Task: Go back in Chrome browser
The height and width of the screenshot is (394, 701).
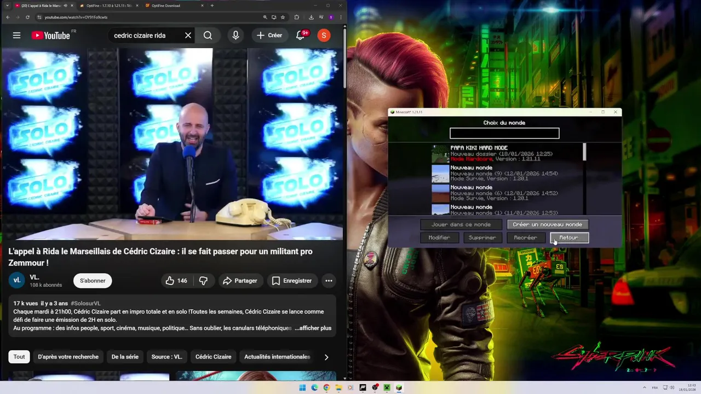Action: pos(8,17)
